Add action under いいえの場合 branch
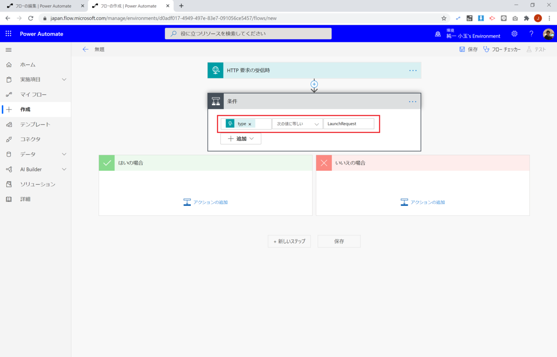This screenshot has width=557, height=357. [423, 202]
